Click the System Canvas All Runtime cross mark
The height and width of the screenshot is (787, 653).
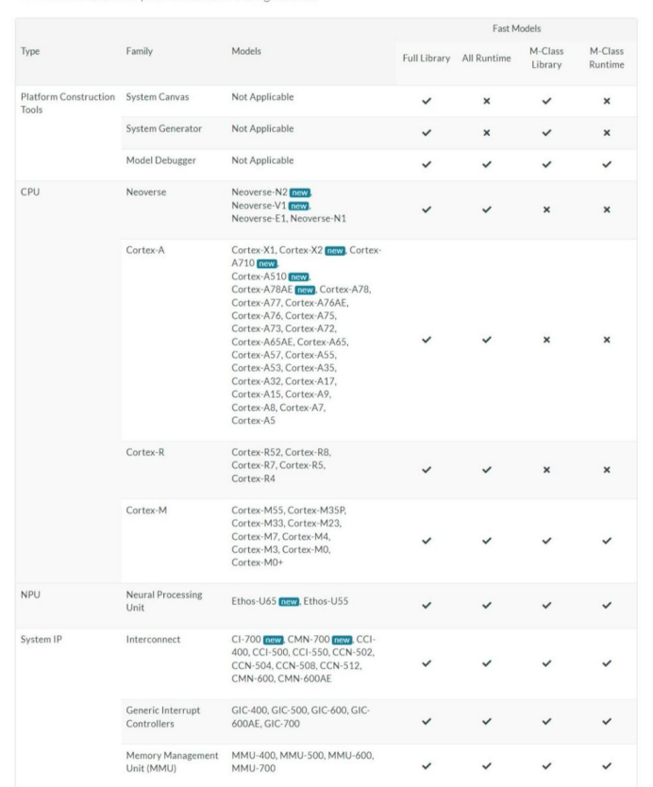(487, 98)
